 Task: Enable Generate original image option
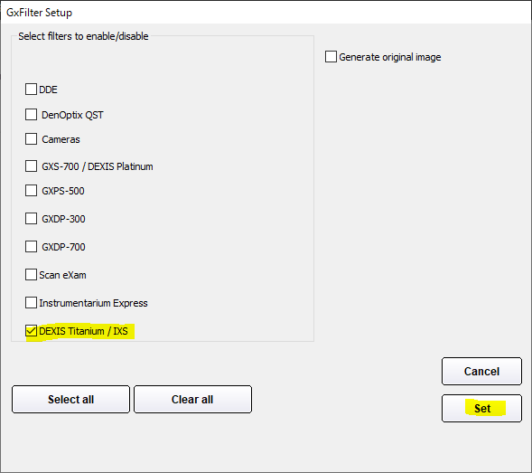331,57
